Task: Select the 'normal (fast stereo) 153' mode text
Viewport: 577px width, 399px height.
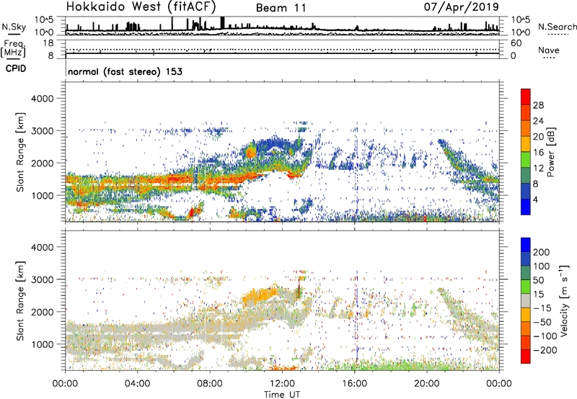Action: pyautogui.click(x=125, y=71)
